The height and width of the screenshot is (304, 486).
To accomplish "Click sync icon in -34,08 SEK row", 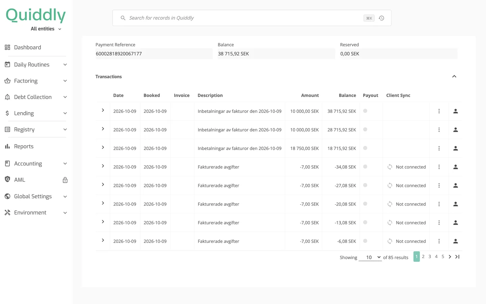I will pos(390,167).
